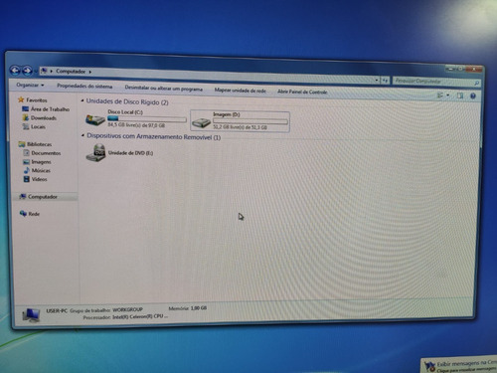Click the address bar refresh button
Image resolution: width=497 pixels, height=373 pixels.
(x=385, y=81)
